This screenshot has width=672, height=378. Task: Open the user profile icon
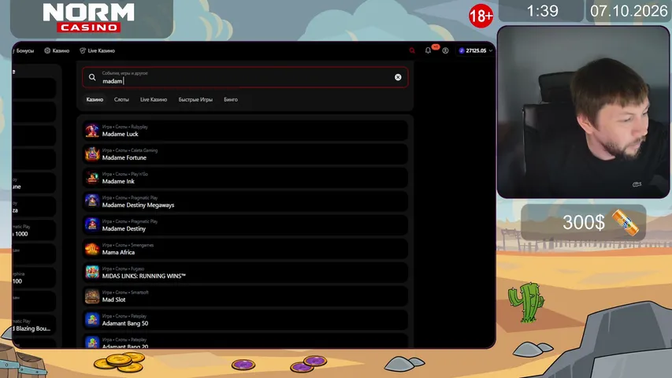click(x=445, y=50)
